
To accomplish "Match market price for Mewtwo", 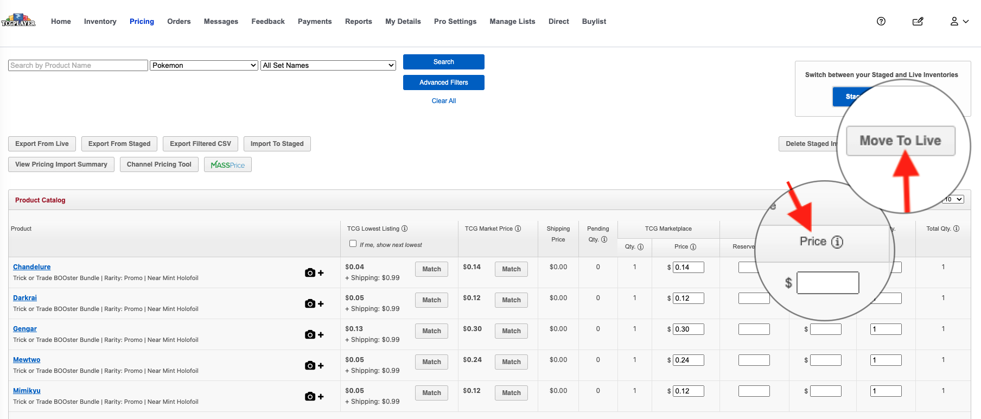I will click(511, 362).
